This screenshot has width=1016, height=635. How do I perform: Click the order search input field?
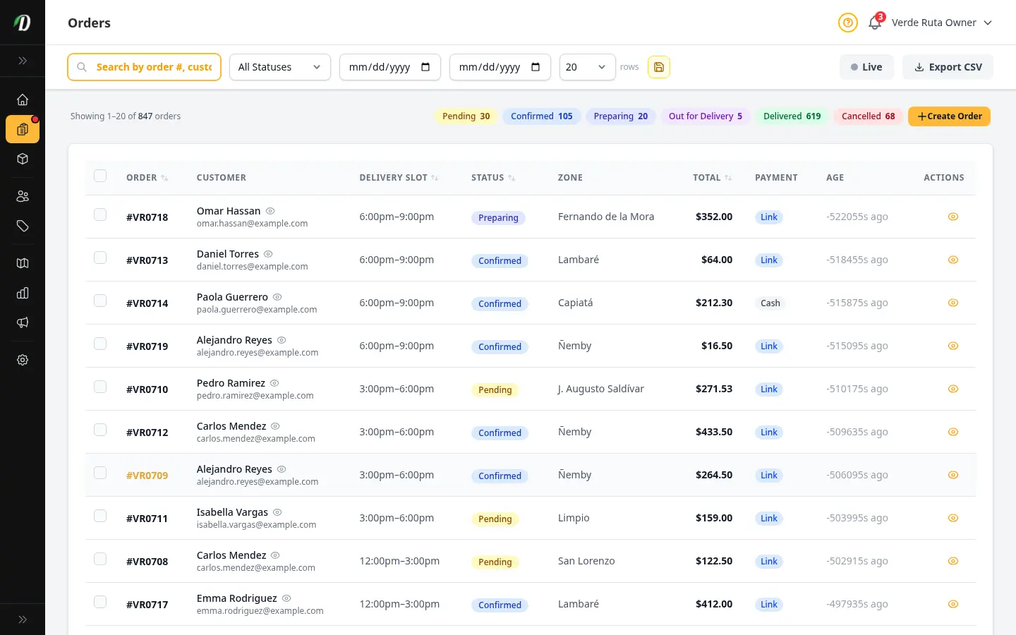tap(145, 67)
